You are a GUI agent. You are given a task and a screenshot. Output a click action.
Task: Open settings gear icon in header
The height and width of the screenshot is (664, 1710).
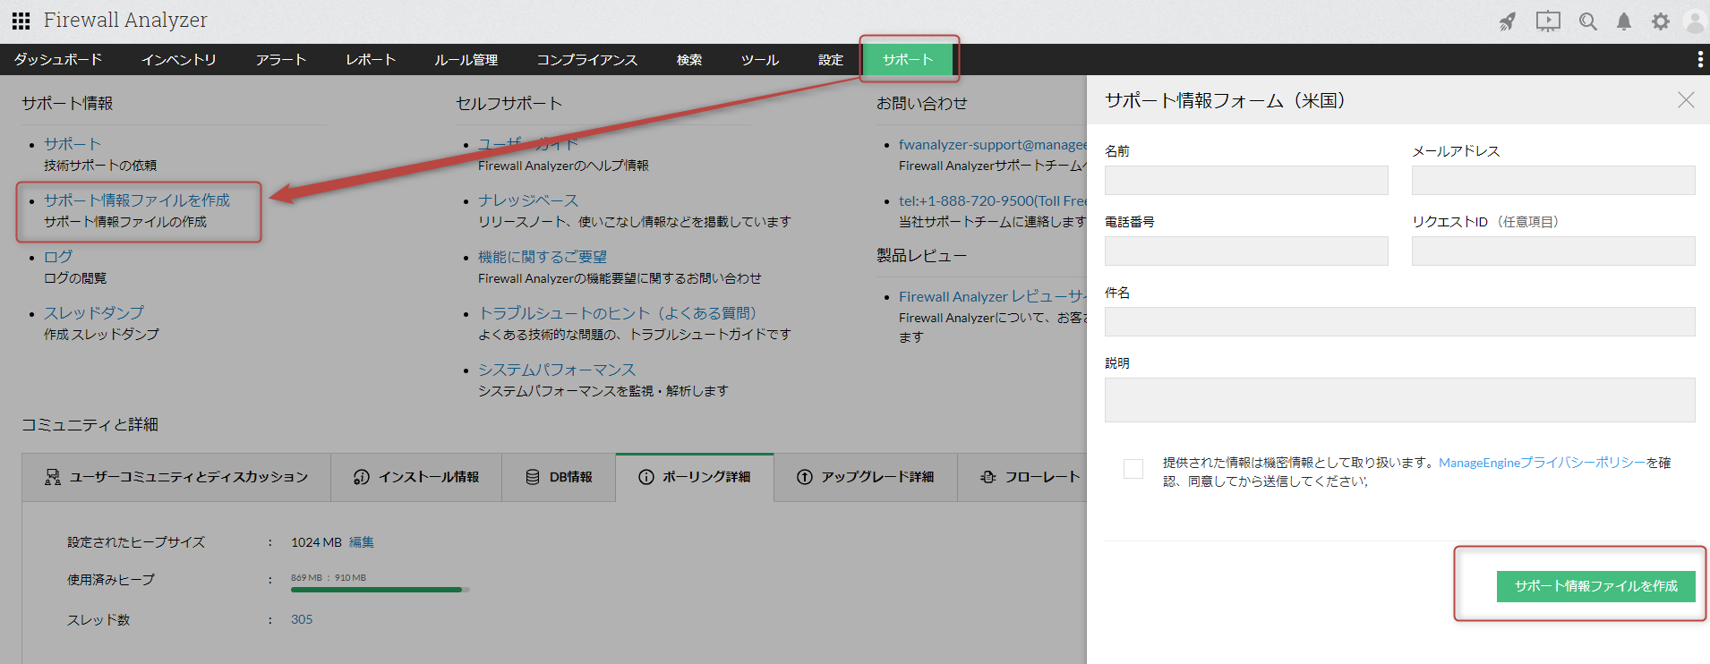(1661, 21)
